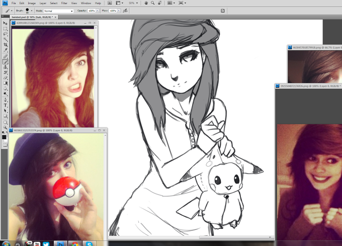
Task: Open the Opacity slider arrow
Action: point(97,11)
